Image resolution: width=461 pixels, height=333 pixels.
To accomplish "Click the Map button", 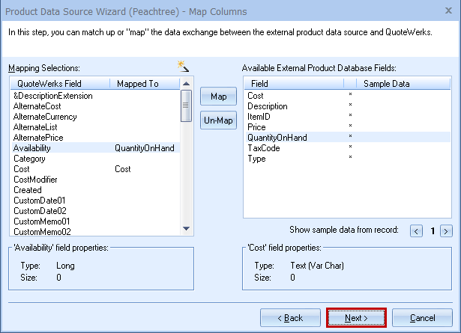I will [218, 97].
